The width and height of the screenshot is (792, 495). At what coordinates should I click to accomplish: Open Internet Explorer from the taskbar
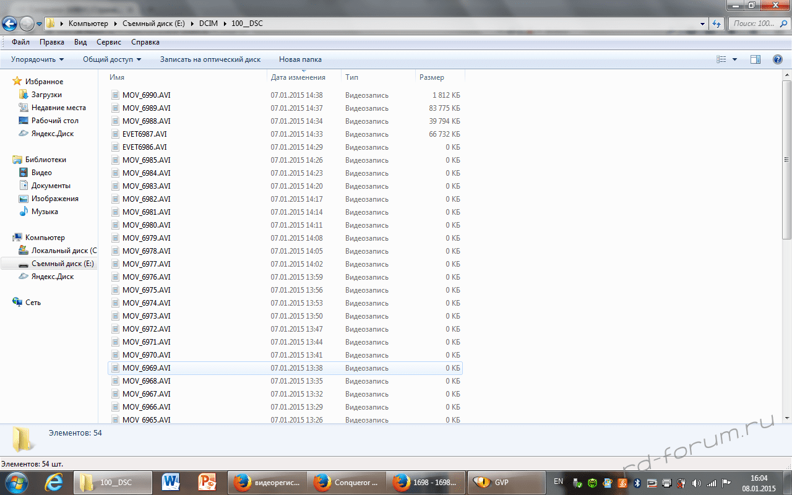tap(54, 482)
